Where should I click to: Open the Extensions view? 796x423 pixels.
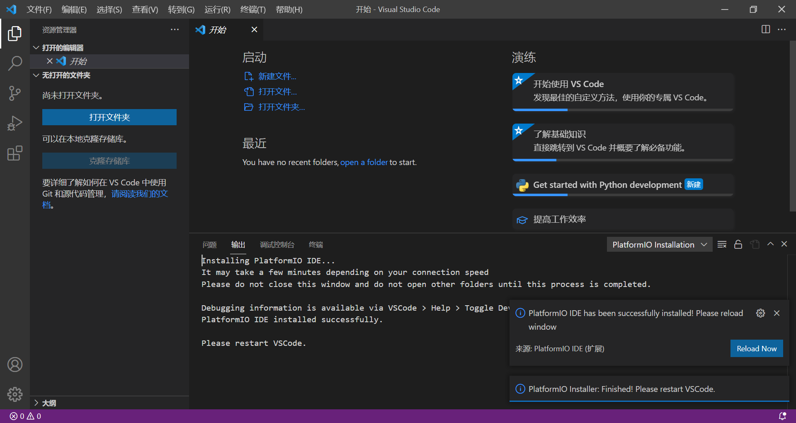[15, 153]
